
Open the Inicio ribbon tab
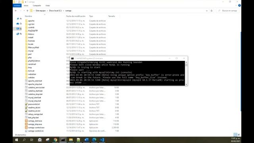[26, 6]
